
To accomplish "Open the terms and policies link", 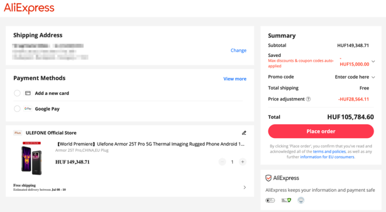I will point(329,151).
